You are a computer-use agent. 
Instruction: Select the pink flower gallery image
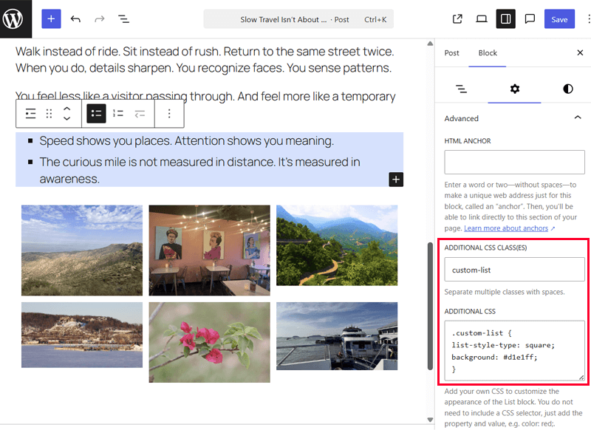[x=209, y=342]
